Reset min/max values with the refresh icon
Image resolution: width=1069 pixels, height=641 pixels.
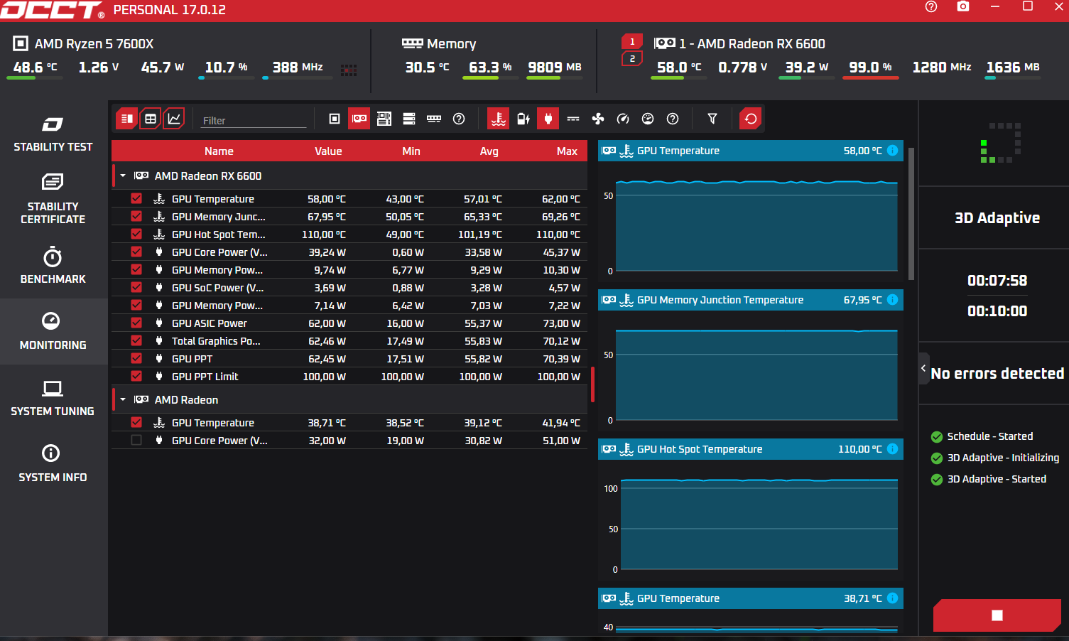point(751,119)
